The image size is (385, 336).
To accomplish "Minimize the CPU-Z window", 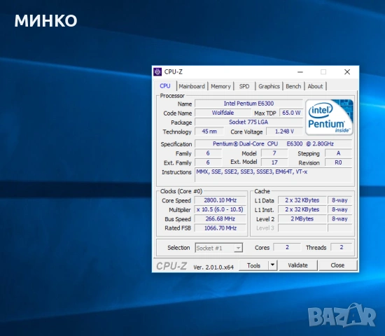I will [x=300, y=72].
